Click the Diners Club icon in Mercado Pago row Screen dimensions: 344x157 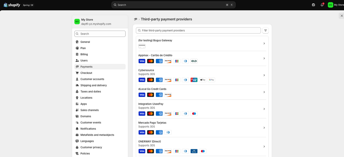168,132
